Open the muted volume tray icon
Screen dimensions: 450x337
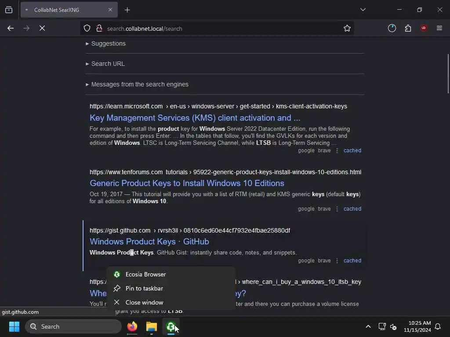click(393, 326)
